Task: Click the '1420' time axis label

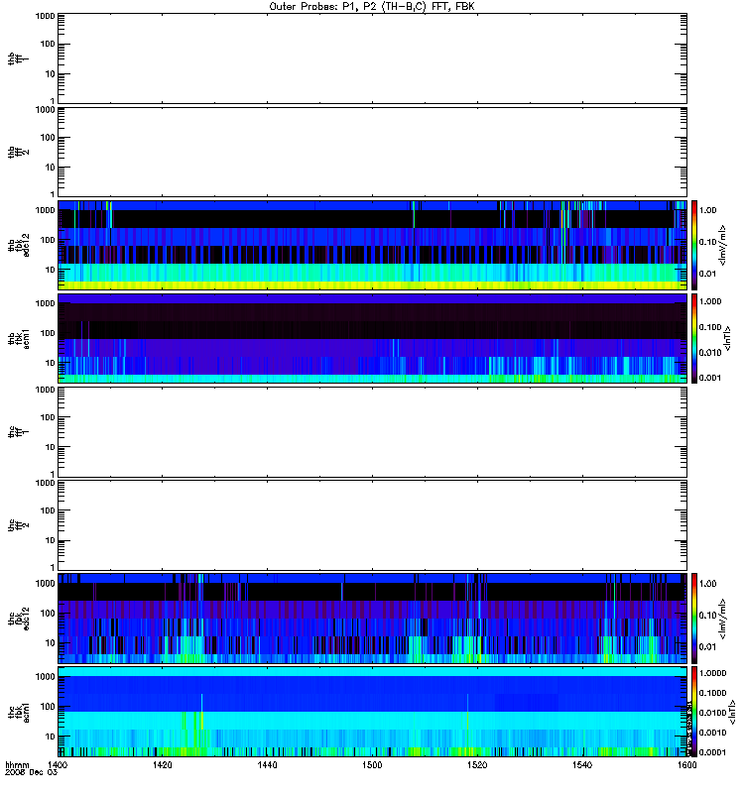Action: [162, 765]
